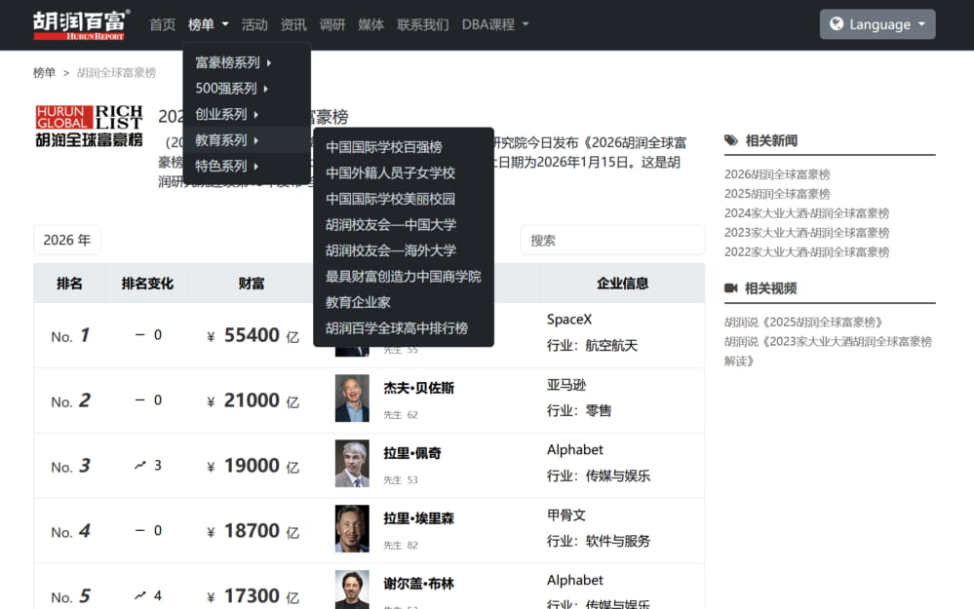The image size is (974, 609).
Task: Click the 企业信息 column header
Action: (622, 284)
